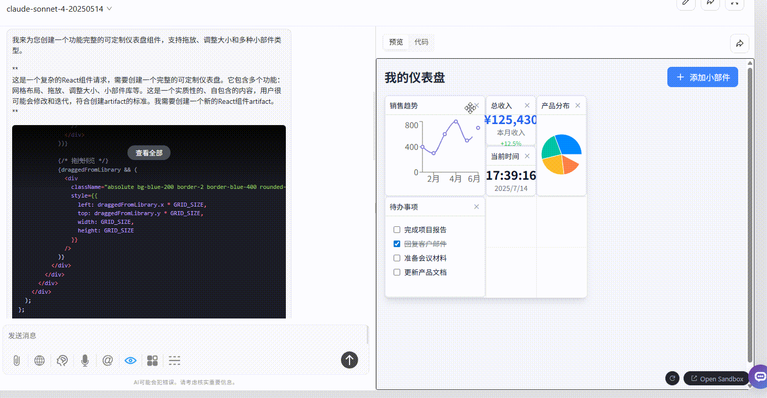Close the 总收入 widget
767x398 pixels.
point(527,105)
